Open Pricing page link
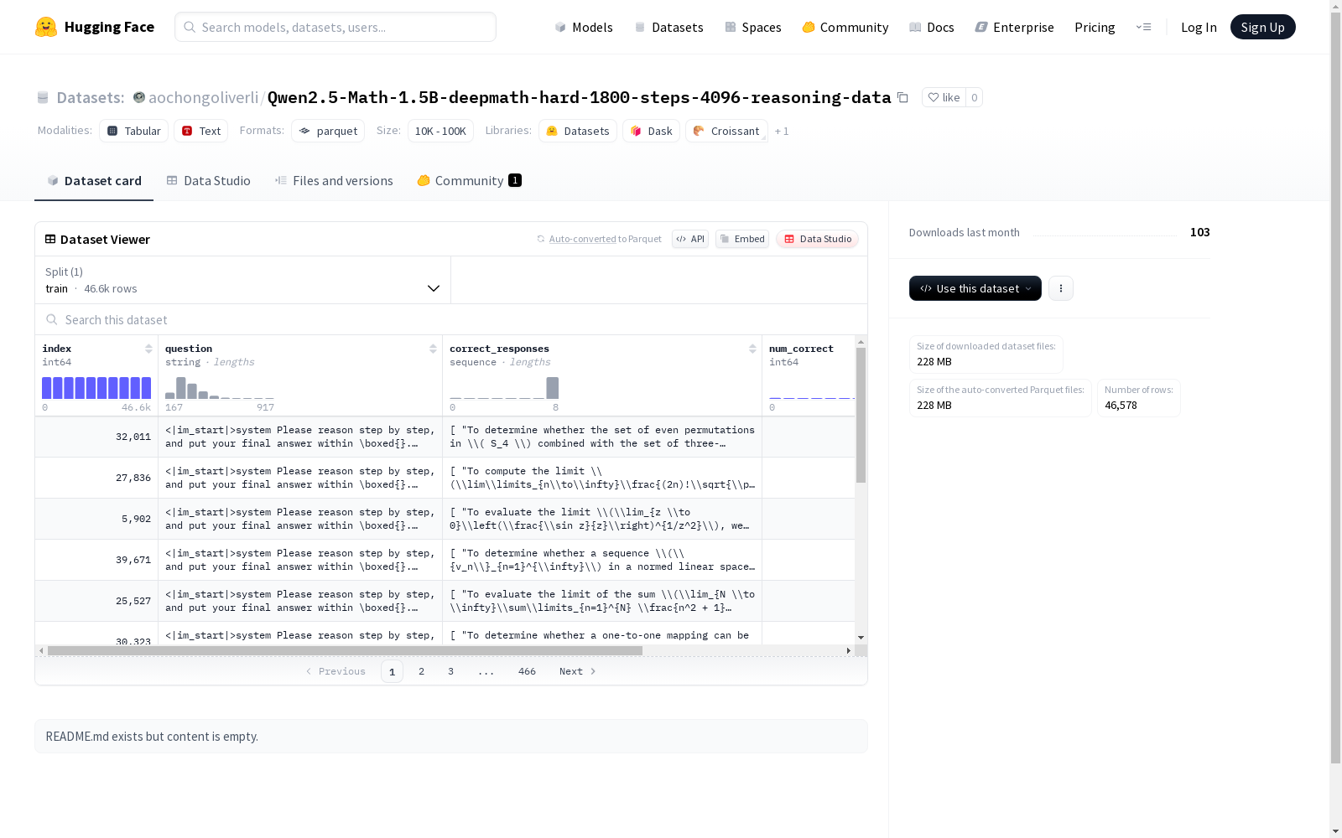This screenshot has height=838, width=1342. 1095,27
